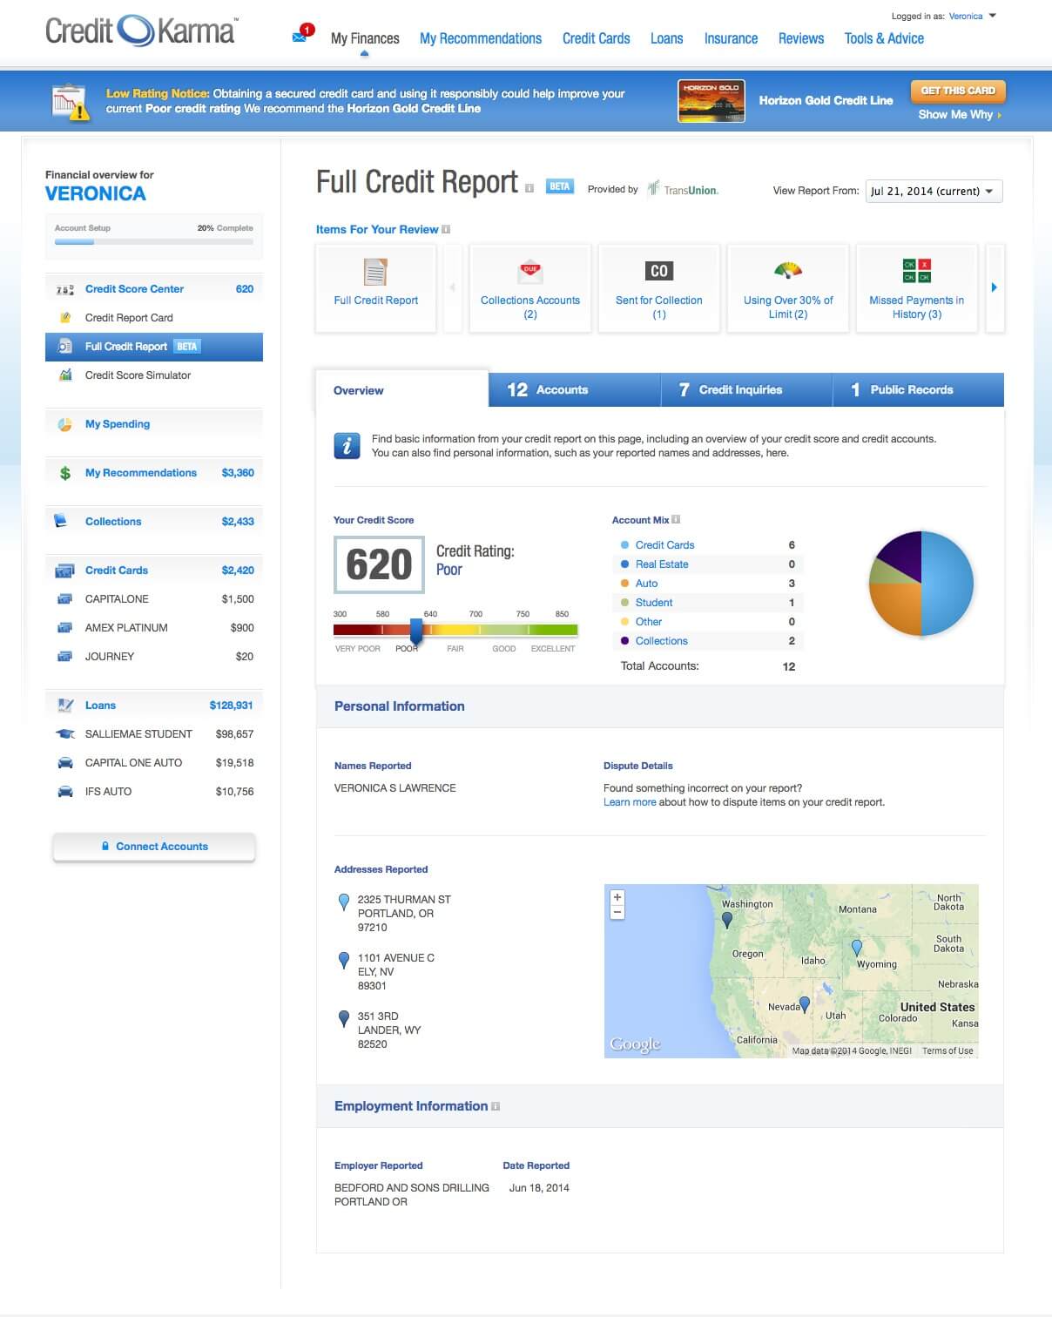Open Loans in top navigation
This screenshot has width=1052, height=1317.
(667, 38)
